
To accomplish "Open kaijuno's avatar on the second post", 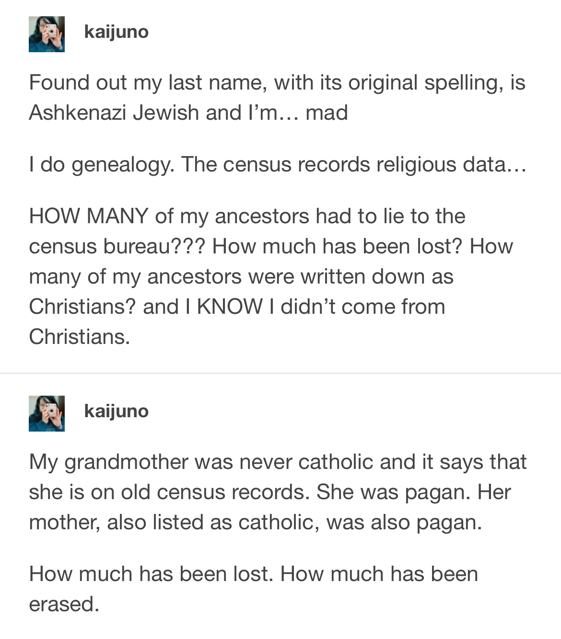I will tap(47, 413).
